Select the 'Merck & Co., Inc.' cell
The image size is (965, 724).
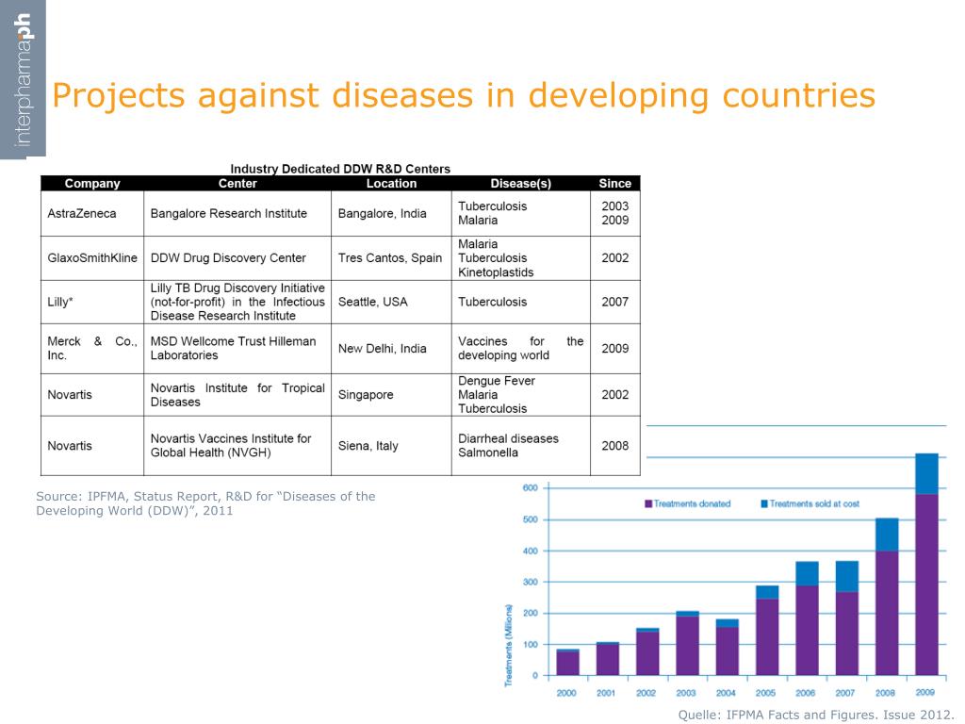coord(92,349)
